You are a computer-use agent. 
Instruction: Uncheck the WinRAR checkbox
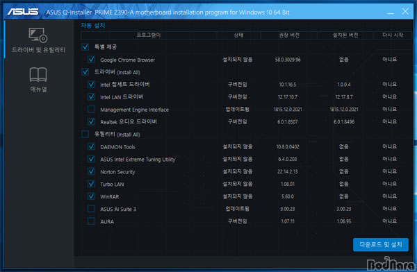pos(91,196)
